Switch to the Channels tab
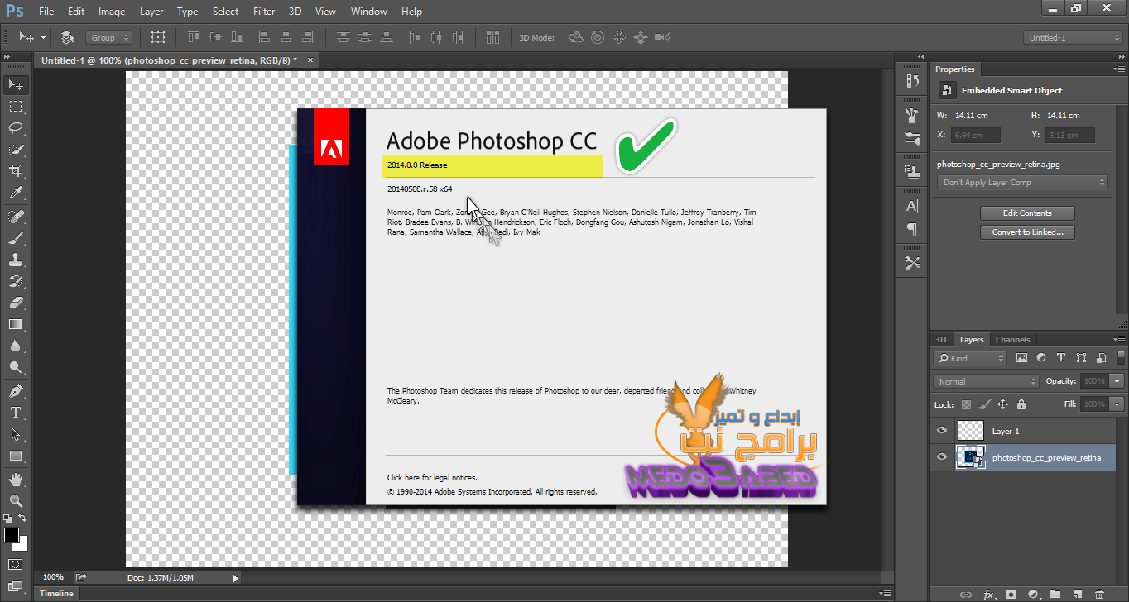The image size is (1129, 602). click(1012, 340)
